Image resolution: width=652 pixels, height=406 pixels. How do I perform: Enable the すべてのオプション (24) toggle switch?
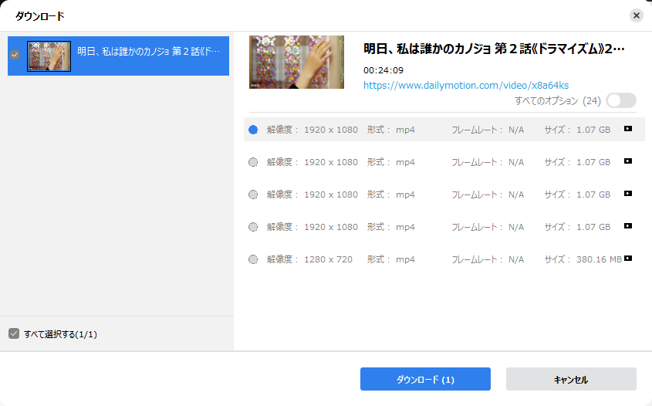point(621,100)
